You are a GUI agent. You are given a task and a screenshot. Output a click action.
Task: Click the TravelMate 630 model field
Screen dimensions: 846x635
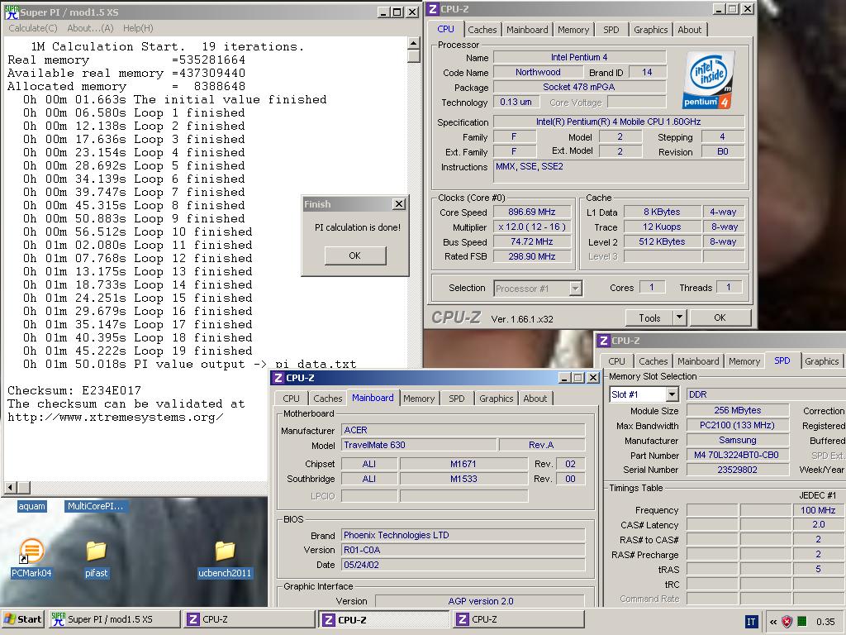[x=419, y=445]
